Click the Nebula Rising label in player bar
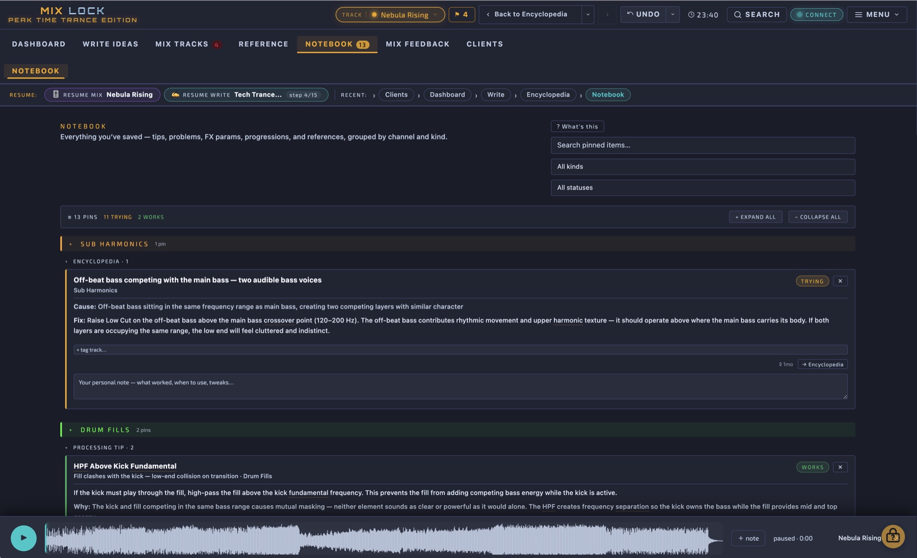The width and height of the screenshot is (917, 558). pos(859,538)
